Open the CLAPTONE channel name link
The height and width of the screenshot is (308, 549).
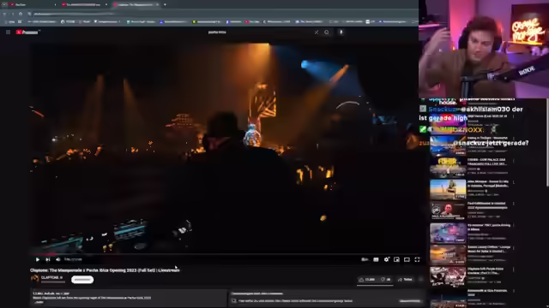tap(51, 277)
